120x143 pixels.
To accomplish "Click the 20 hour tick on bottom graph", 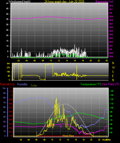I will [91, 140].
